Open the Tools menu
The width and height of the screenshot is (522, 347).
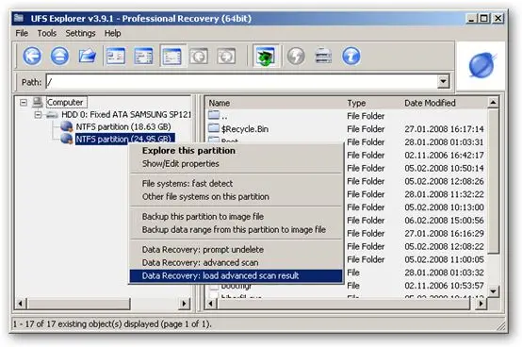pyautogui.click(x=47, y=33)
